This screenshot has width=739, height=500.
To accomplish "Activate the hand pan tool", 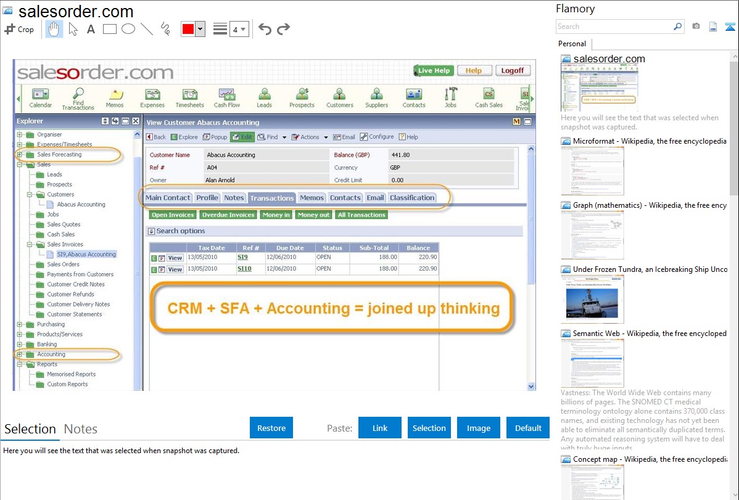I will tap(54, 29).
